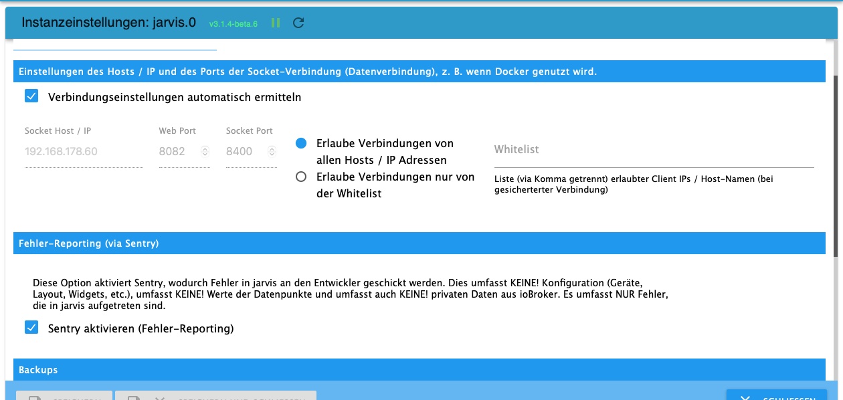Image resolution: width=843 pixels, height=400 pixels.
Task: Click the X icon on the SCHLIESSEN button
Action: (x=745, y=397)
